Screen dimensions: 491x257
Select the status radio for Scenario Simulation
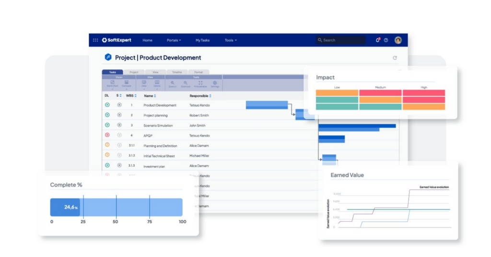coord(119,125)
